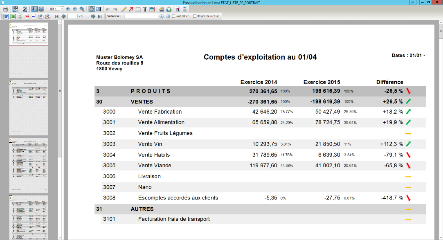This screenshot has width=443, height=240.
Task: Find next search result
Action: point(168,16)
